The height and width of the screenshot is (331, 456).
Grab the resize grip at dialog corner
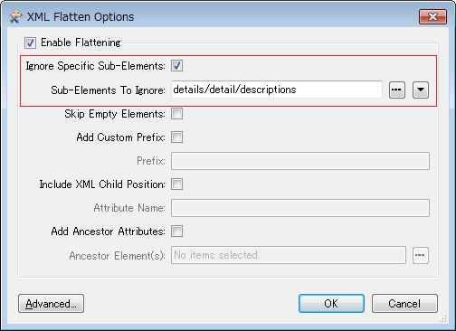(443, 319)
